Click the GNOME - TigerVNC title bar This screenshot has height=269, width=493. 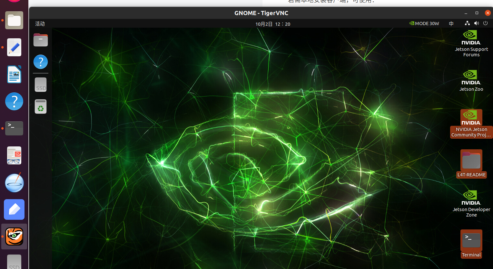click(261, 13)
